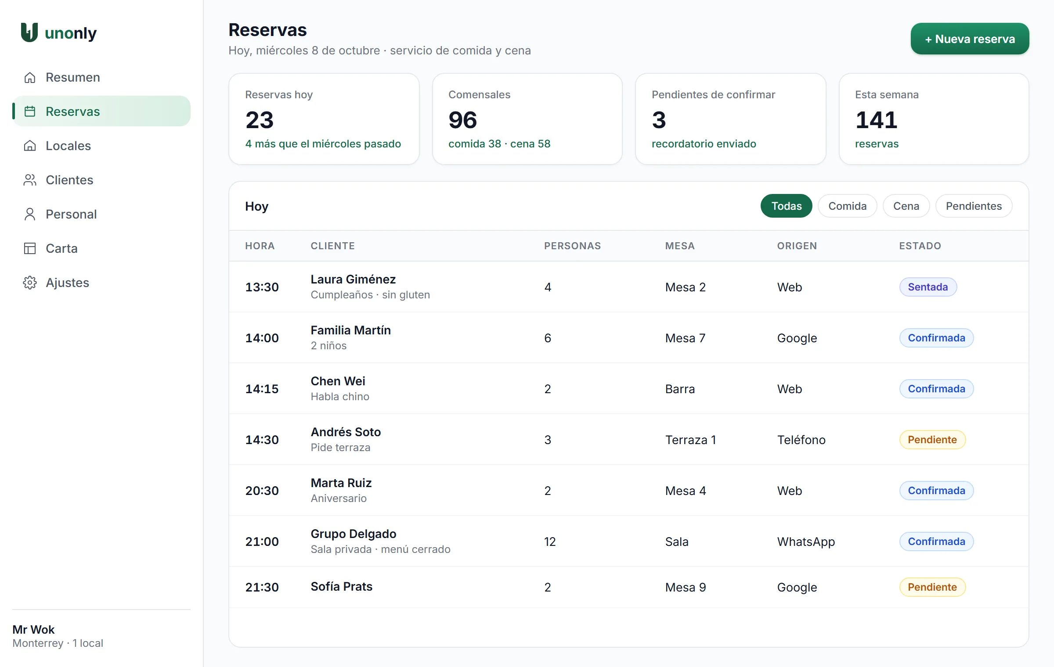Click the ORIGEN column header
The image size is (1054, 667).
pyautogui.click(x=797, y=246)
